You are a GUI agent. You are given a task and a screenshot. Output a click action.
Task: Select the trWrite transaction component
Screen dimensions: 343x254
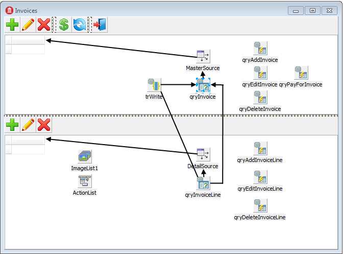tap(154, 85)
